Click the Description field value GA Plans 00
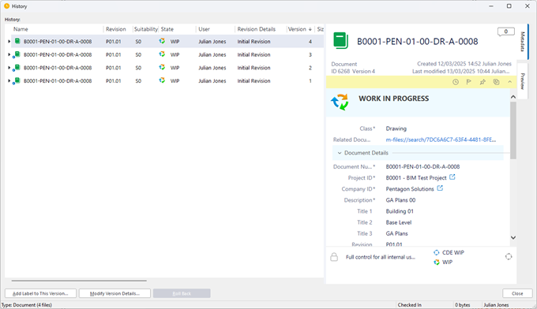 (x=400, y=200)
